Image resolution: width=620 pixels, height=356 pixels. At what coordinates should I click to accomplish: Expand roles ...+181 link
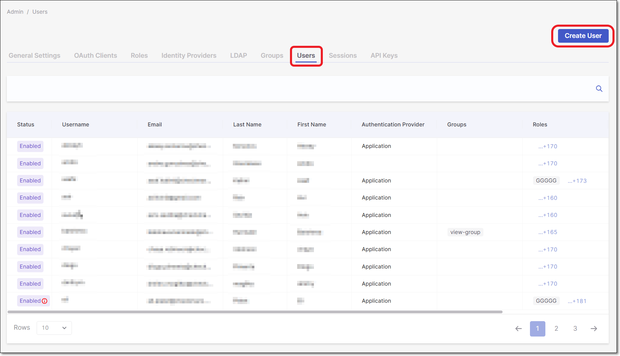pyautogui.click(x=577, y=301)
